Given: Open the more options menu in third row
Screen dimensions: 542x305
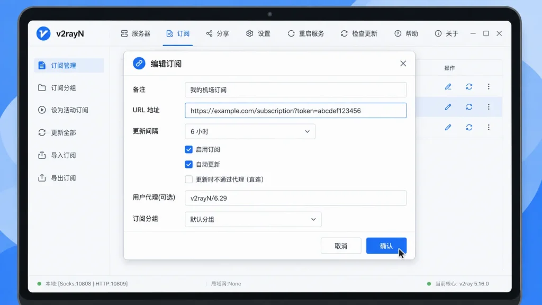Looking at the screenshot, I should point(489,127).
